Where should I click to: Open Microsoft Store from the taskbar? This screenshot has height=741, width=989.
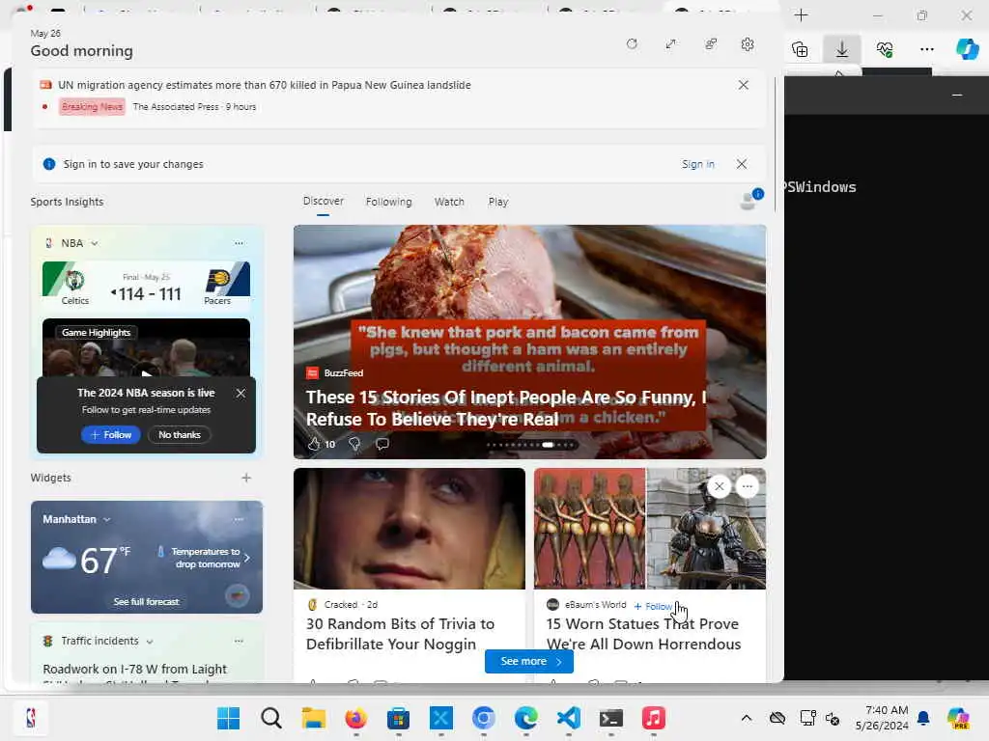click(x=399, y=718)
